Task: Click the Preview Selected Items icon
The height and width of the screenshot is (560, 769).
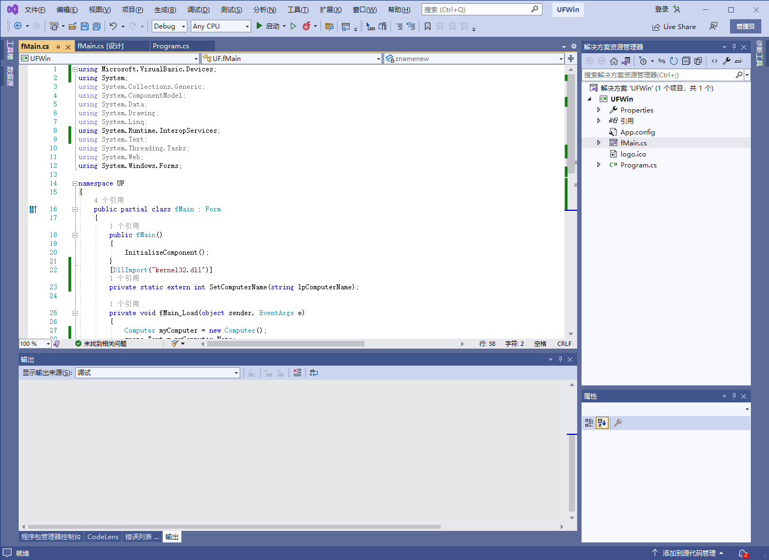Action: (x=739, y=61)
